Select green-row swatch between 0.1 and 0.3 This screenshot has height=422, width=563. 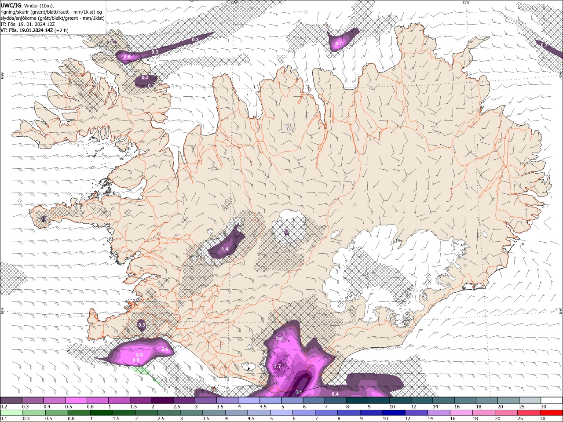pyautogui.click(x=11, y=413)
